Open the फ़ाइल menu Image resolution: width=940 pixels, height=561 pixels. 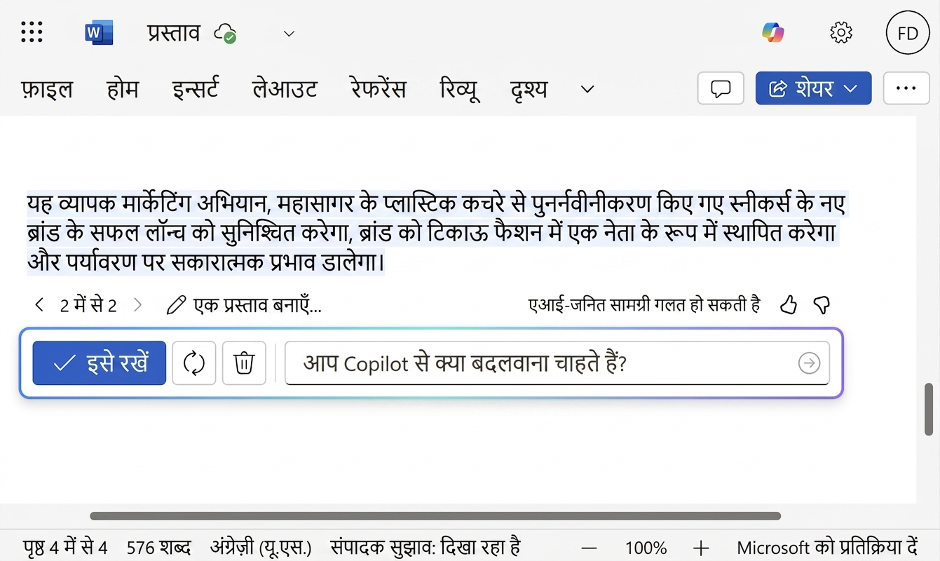(47, 89)
